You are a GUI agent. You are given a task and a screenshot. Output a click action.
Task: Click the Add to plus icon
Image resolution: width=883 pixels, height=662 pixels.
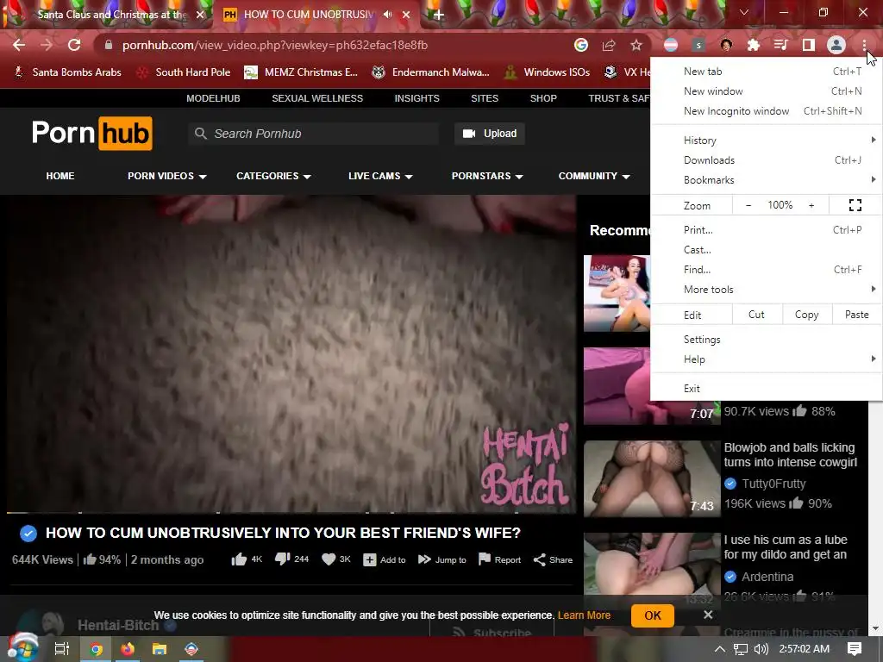point(369,559)
